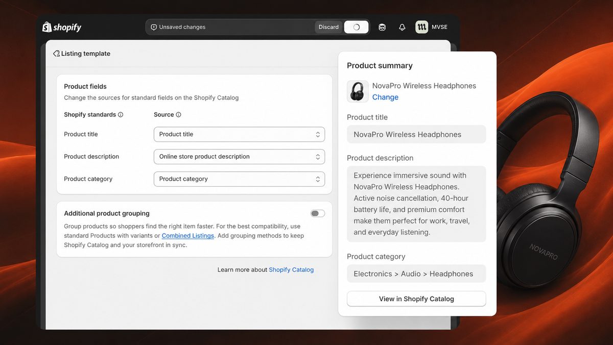The image size is (613, 345).
Task: Click the Product summary heading
Action: [380, 65]
